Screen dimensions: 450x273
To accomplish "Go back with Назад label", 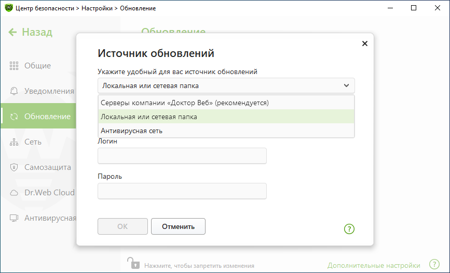I will [37, 32].
